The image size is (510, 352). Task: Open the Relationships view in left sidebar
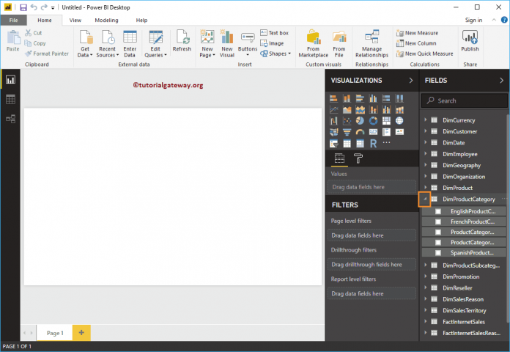coord(11,118)
